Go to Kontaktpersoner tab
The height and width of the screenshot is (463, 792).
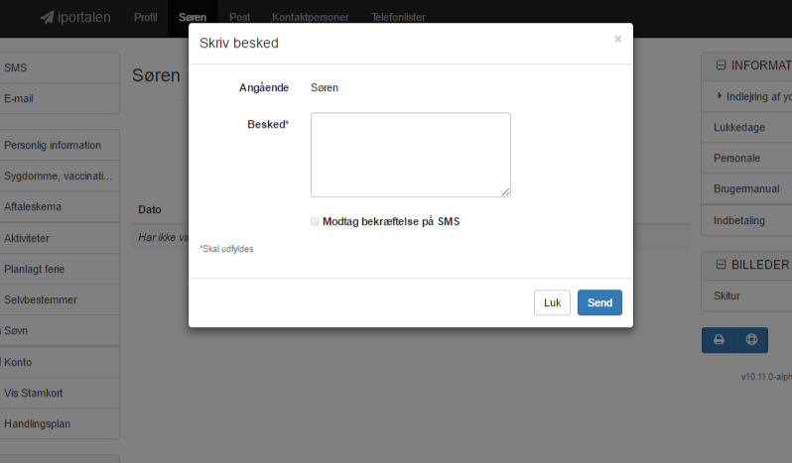(x=310, y=17)
